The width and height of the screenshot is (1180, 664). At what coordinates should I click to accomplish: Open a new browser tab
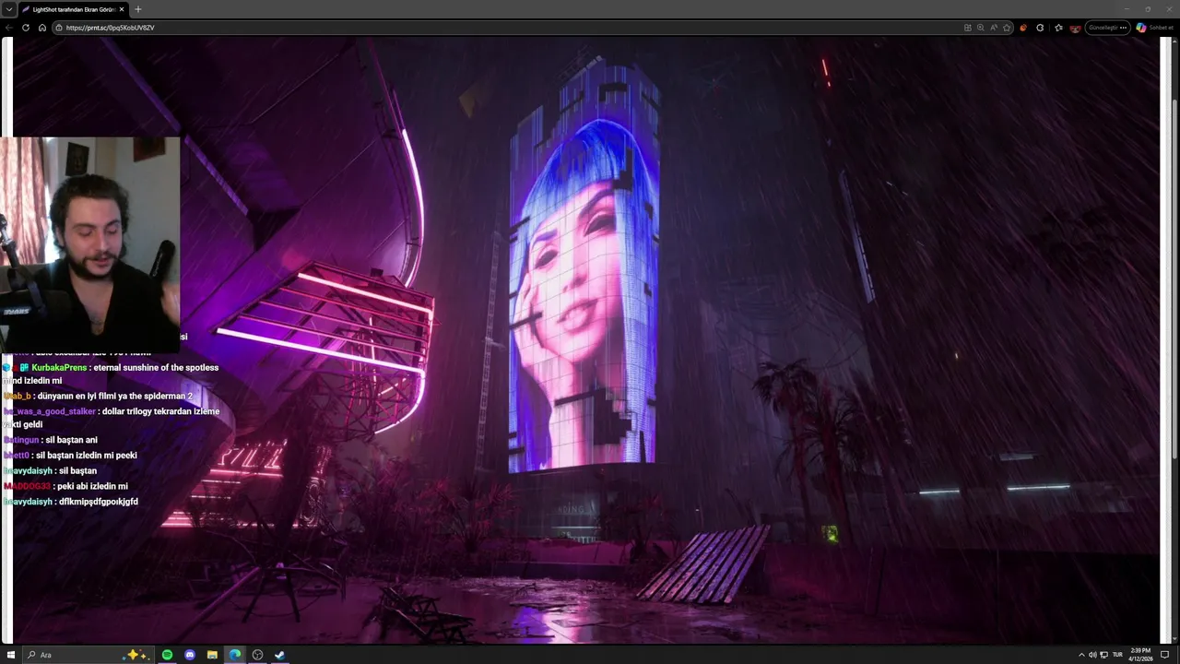coord(138,9)
